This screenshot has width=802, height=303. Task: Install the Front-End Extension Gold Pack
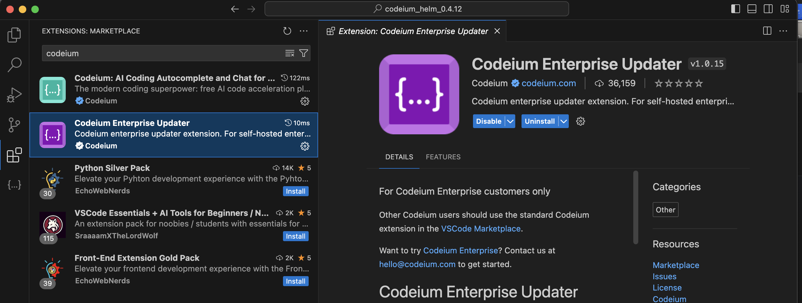tap(296, 281)
